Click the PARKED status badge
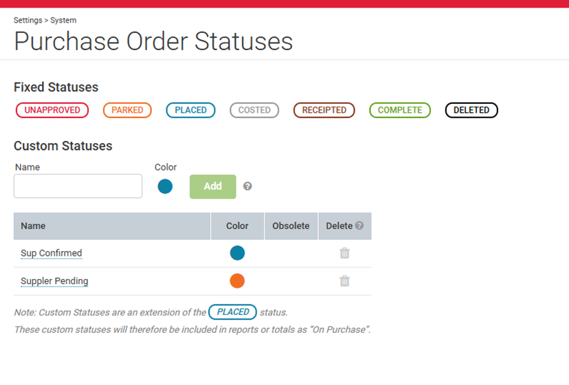Image resolution: width=569 pixels, height=385 pixels. (x=127, y=110)
